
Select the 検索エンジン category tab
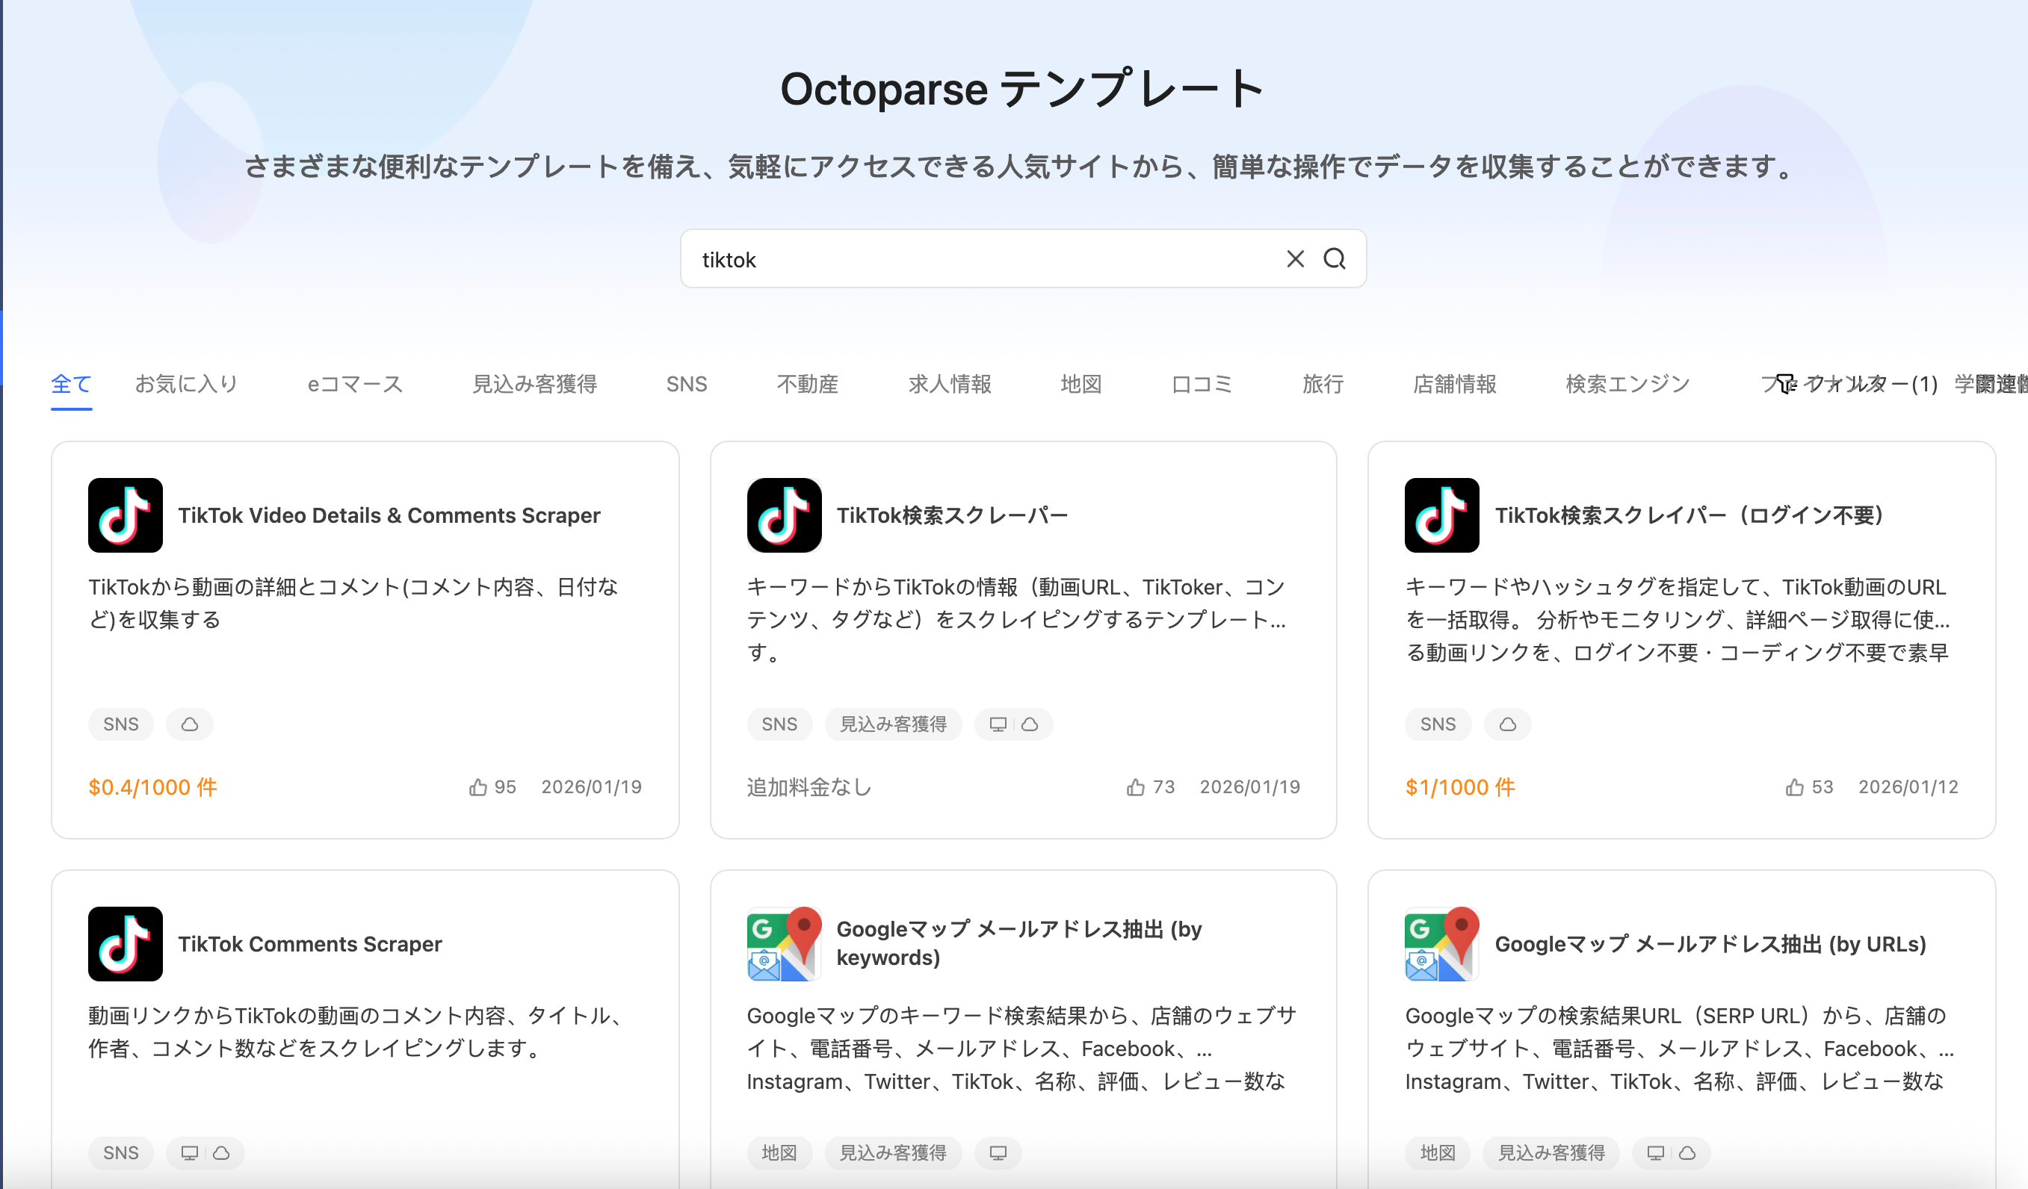1627,384
